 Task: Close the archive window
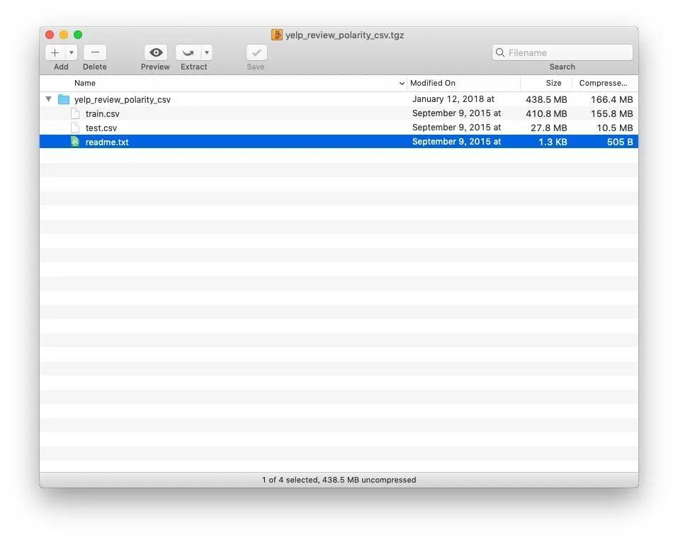50,35
